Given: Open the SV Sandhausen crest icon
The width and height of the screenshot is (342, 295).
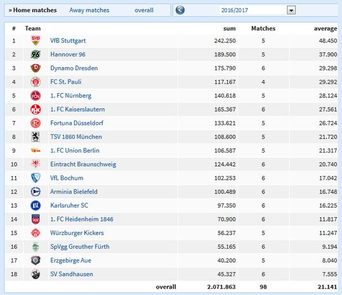Looking at the screenshot, I should pyautogui.click(x=35, y=274).
